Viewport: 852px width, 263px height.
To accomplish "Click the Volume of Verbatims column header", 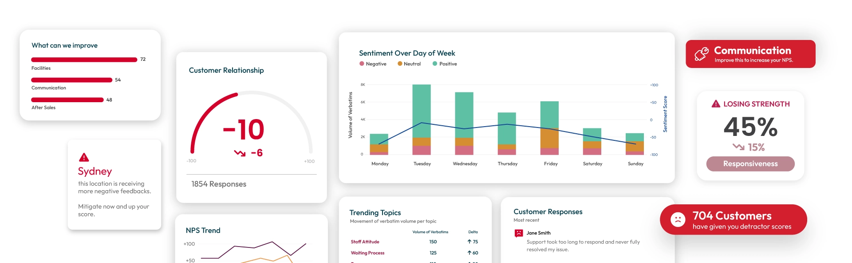I will (430, 232).
